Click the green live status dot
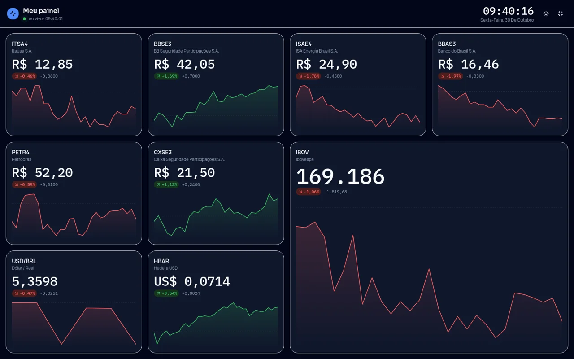This screenshot has height=359, width=574. point(25,19)
